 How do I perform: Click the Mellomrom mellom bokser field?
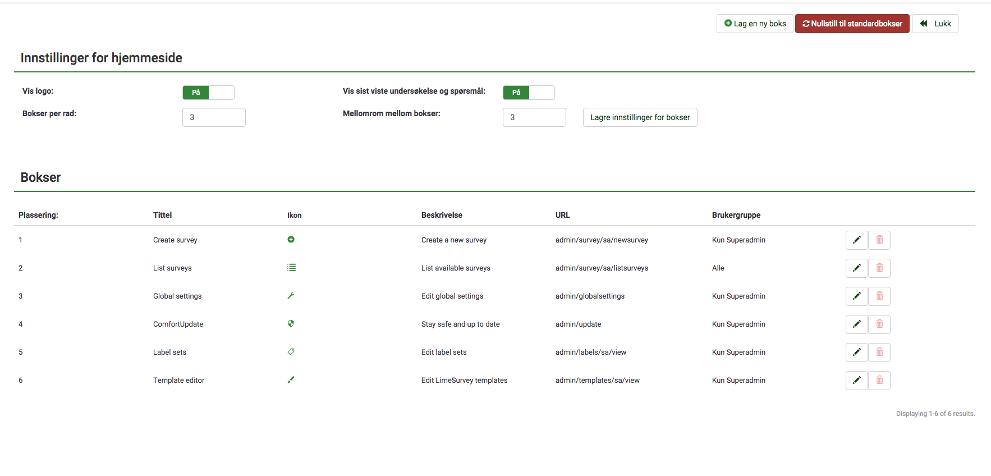[534, 117]
